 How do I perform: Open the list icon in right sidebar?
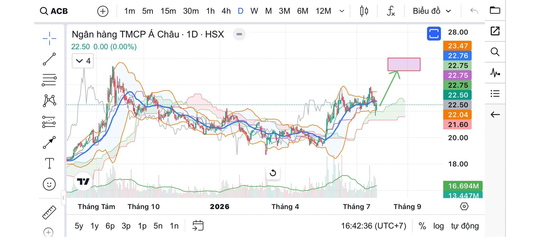[495, 94]
